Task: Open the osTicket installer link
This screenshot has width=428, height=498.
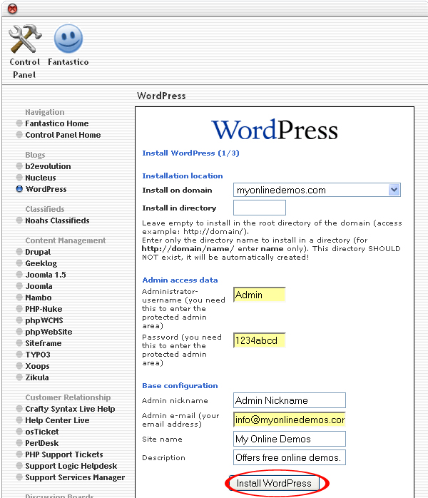Action: coord(42,432)
